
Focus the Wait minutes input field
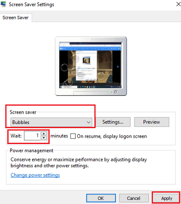click(x=32, y=135)
